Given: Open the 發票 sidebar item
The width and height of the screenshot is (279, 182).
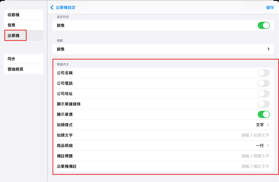Looking at the screenshot, I should tap(23, 25).
